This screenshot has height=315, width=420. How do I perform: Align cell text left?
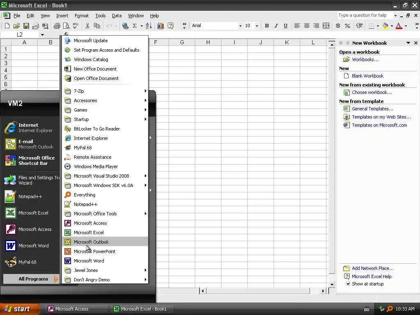297,26
